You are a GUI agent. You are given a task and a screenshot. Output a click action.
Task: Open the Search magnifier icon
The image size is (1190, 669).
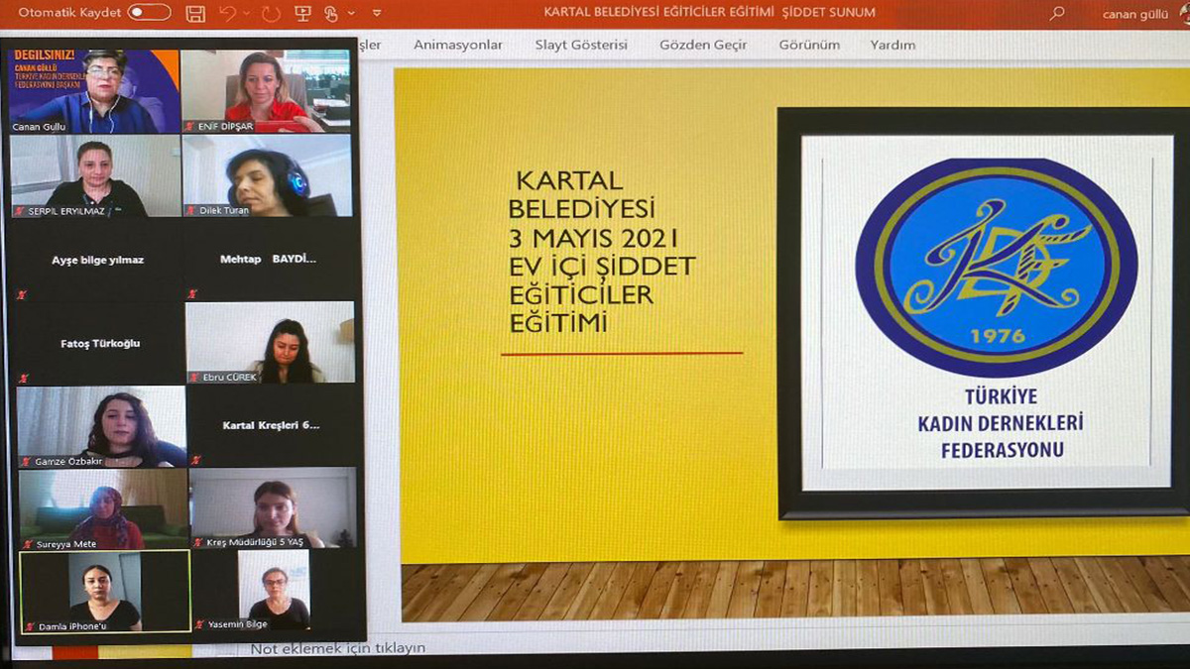[x=1057, y=13]
